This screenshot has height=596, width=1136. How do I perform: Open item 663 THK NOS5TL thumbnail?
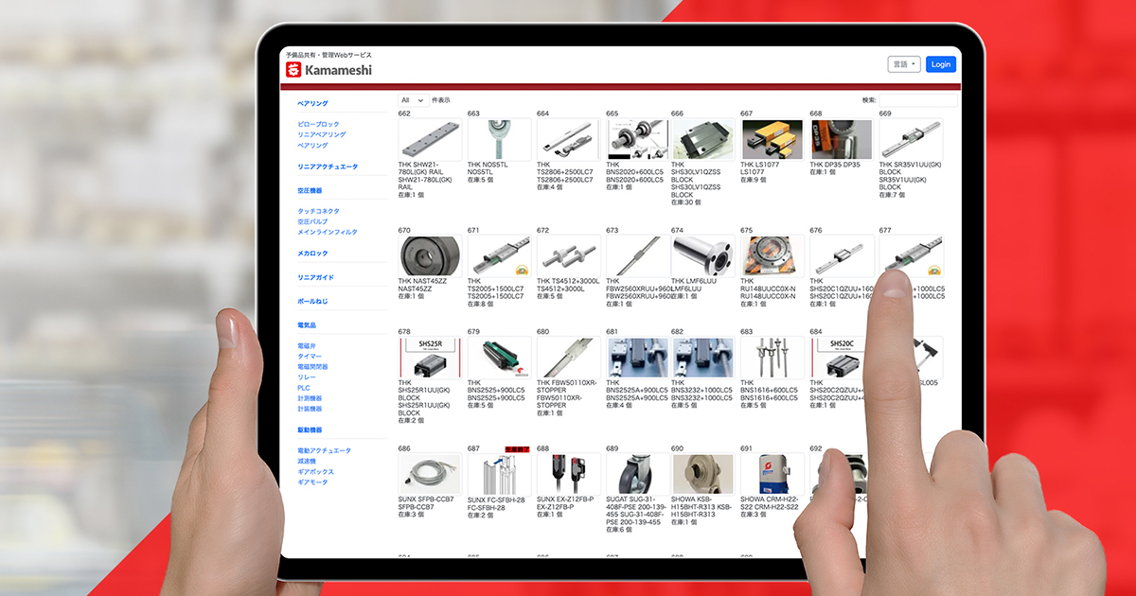click(x=499, y=139)
